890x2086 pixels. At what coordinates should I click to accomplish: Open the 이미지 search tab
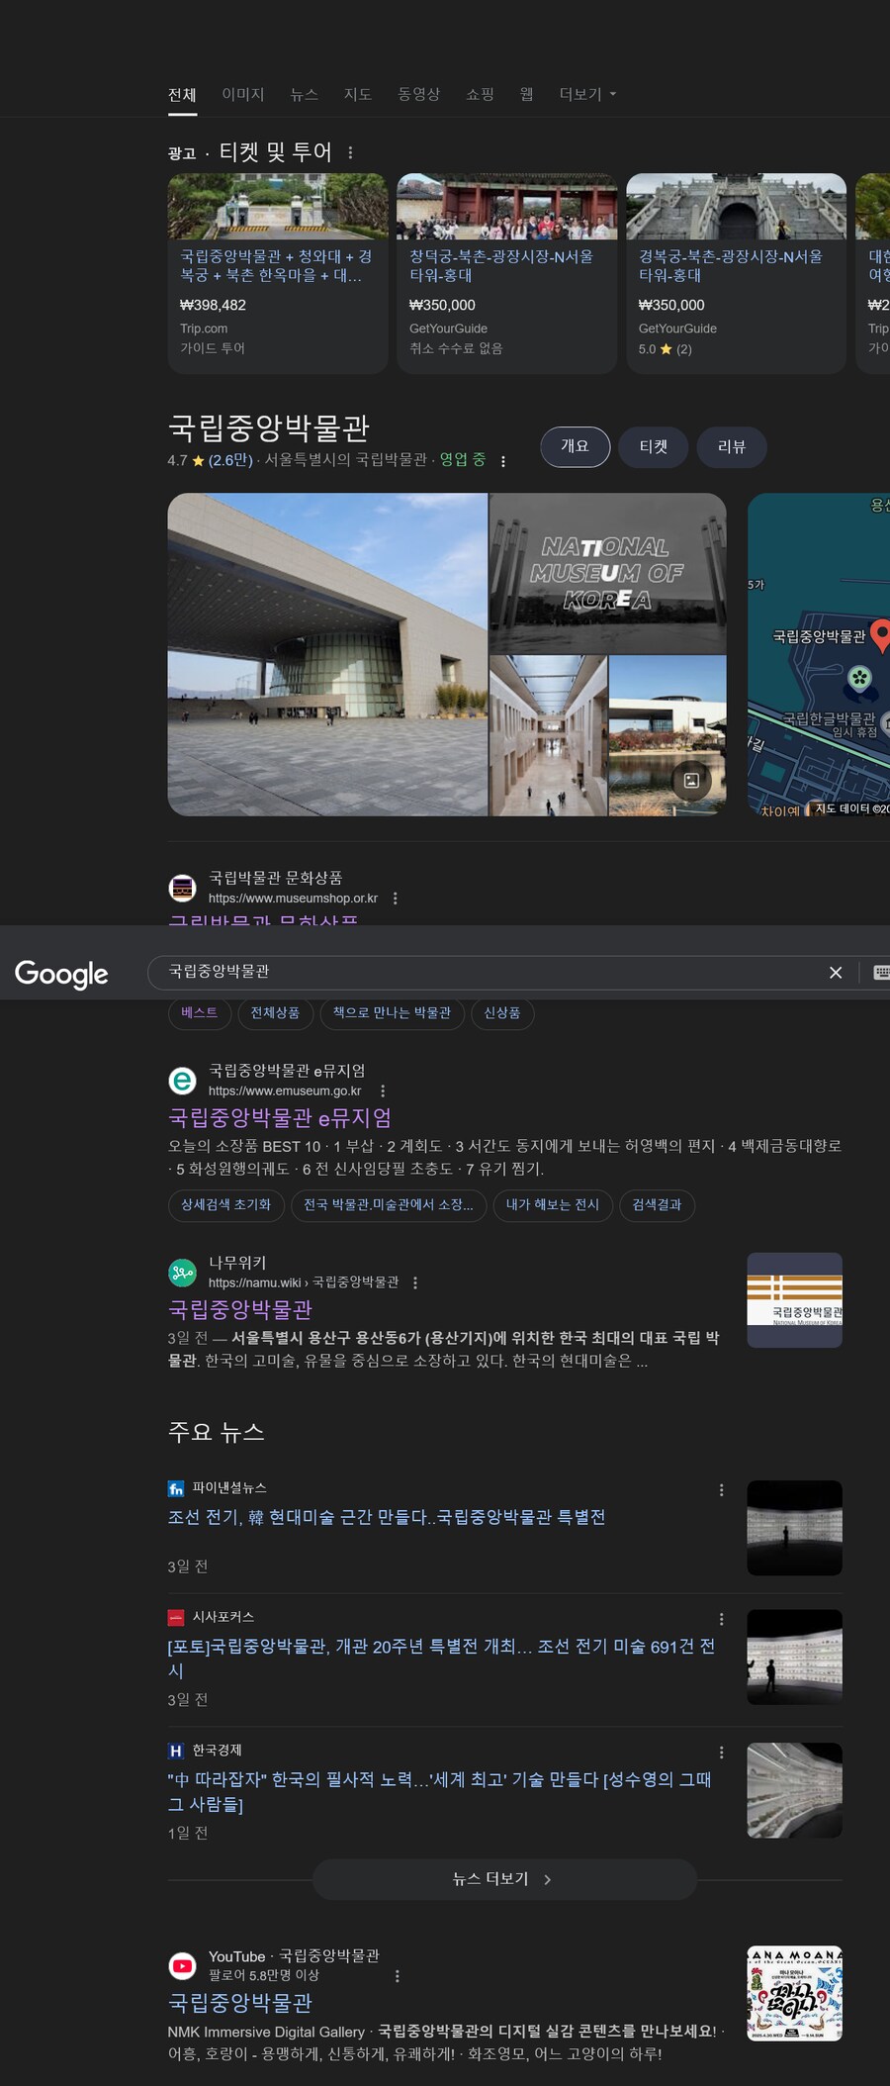tap(243, 94)
